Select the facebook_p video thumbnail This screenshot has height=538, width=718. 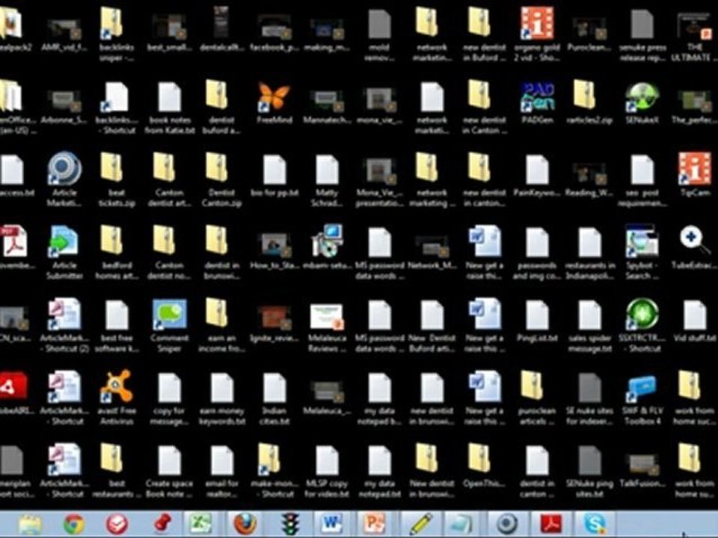point(274,32)
